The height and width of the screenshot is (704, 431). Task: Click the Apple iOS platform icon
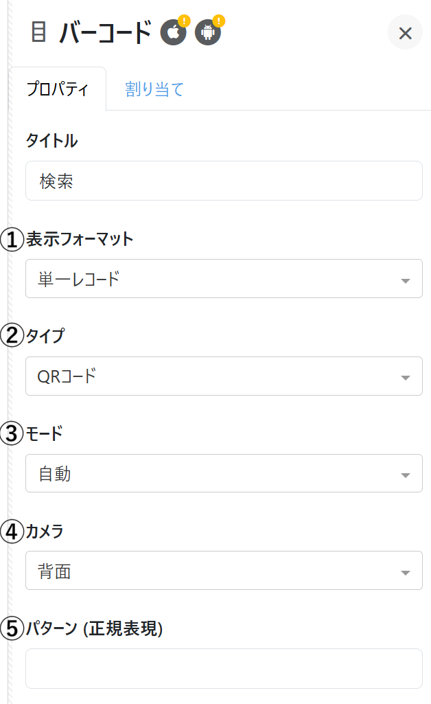coord(173,32)
